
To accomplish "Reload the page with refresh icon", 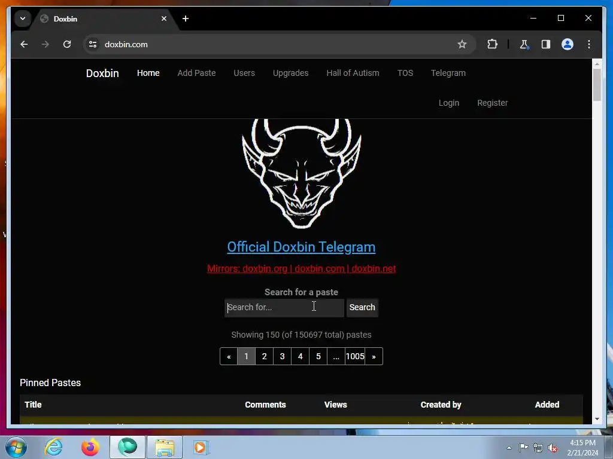I will 67,44.
